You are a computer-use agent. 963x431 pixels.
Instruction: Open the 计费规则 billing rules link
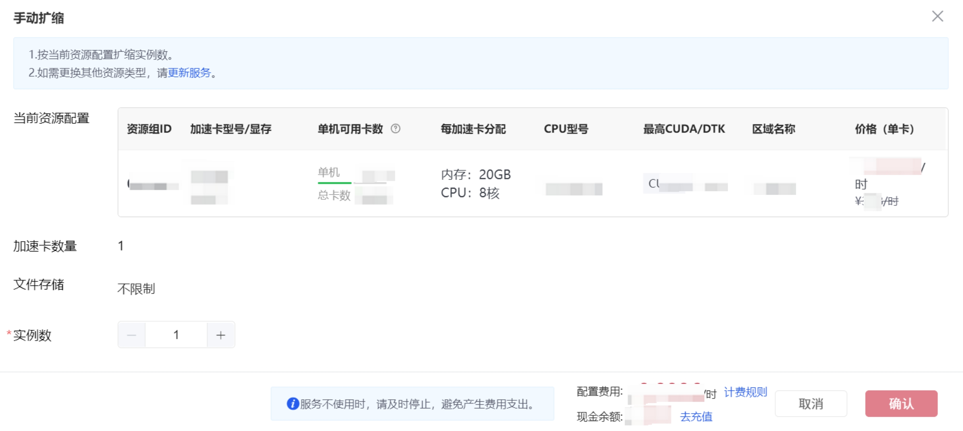coord(745,392)
